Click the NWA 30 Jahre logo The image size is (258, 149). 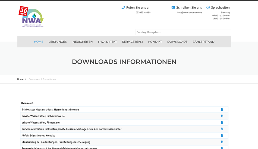pyautogui.click(x=31, y=17)
